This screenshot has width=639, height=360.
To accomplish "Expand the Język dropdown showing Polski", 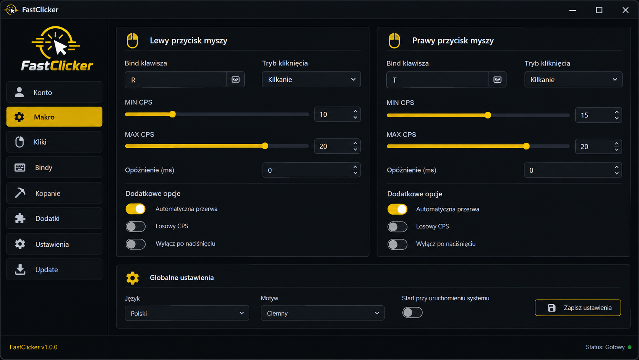I will click(x=187, y=313).
